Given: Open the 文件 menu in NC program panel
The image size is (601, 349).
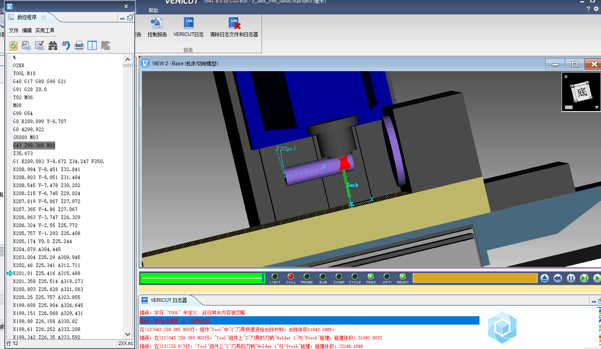Looking at the screenshot, I should [x=14, y=30].
